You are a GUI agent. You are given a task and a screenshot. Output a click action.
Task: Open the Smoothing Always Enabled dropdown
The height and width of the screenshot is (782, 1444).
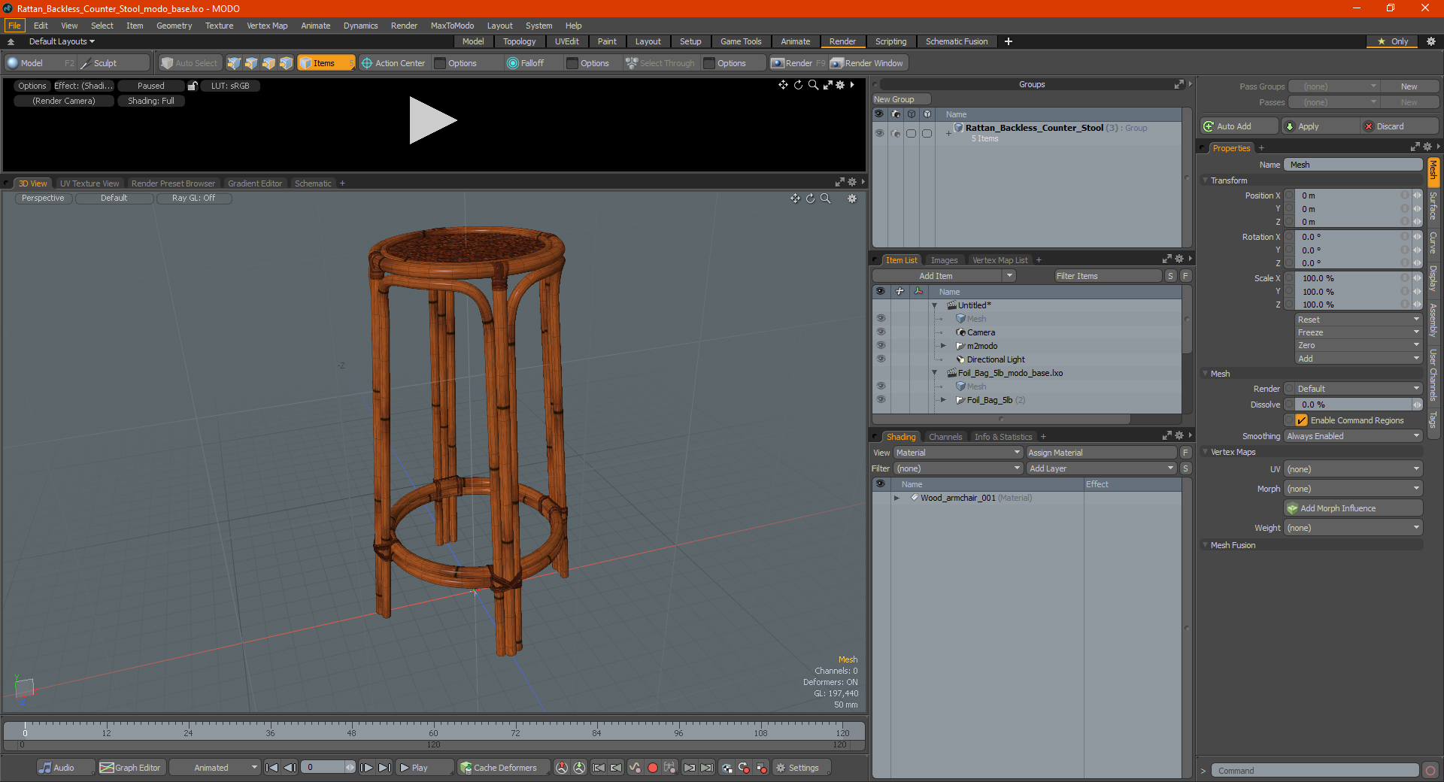point(1353,436)
